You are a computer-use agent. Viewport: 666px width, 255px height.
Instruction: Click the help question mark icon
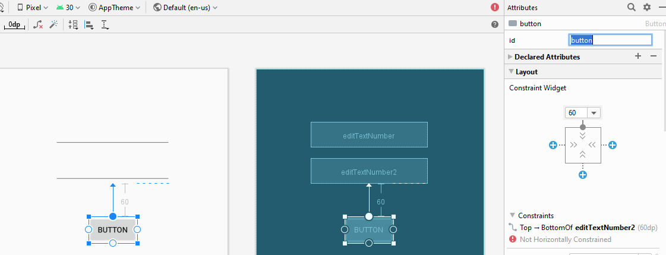pos(495,24)
